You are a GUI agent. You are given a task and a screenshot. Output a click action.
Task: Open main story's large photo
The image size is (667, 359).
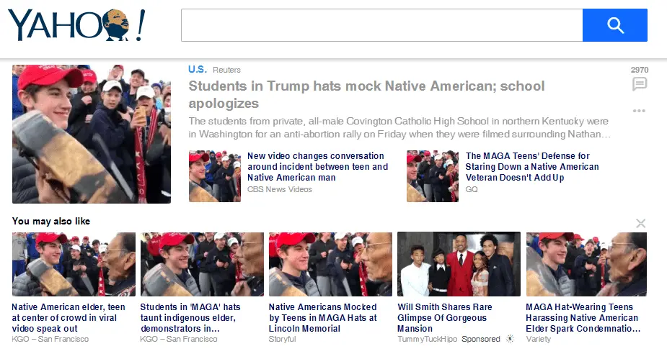coord(92,134)
